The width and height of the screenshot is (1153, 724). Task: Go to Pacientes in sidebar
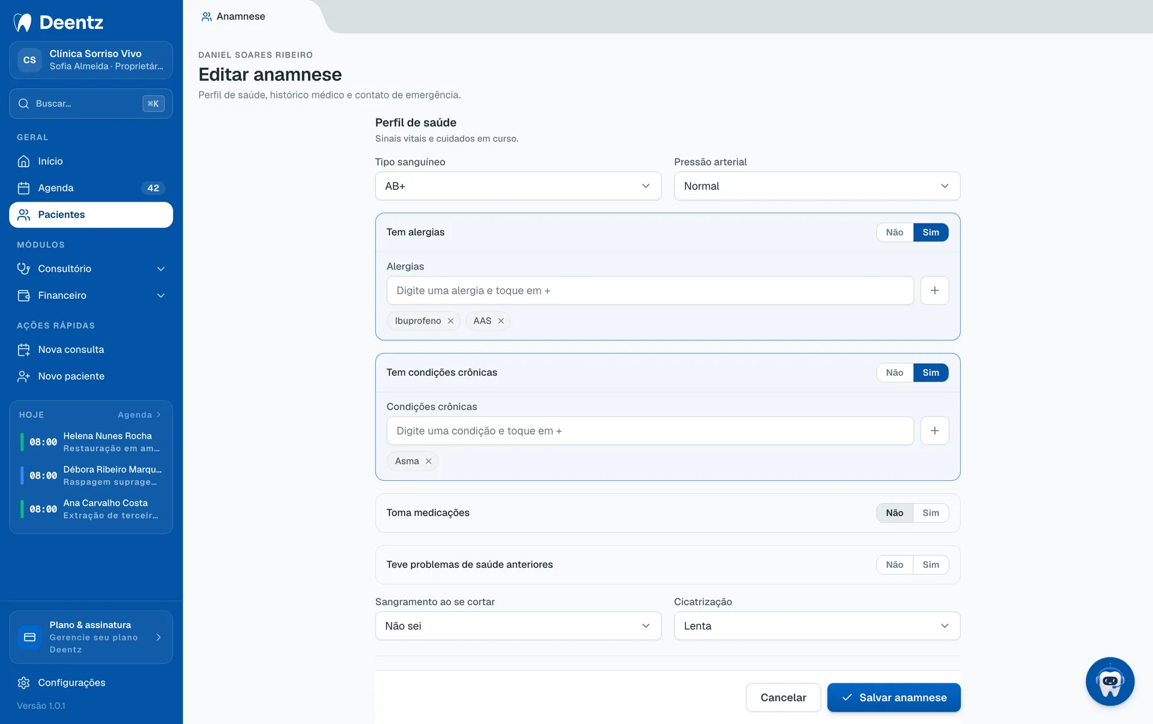pyautogui.click(x=91, y=215)
